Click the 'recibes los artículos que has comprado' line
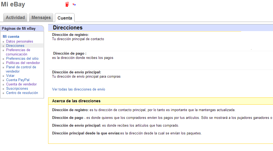The image size is (273, 151). [x=116, y=126]
